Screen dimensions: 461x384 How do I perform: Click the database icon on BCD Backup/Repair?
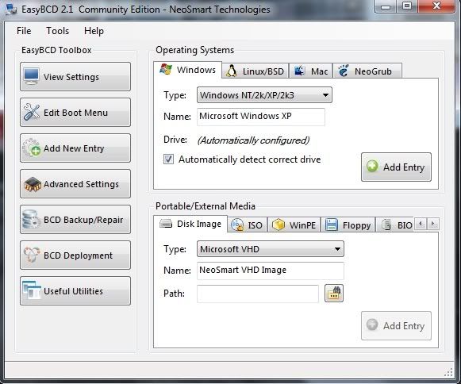coord(31,219)
